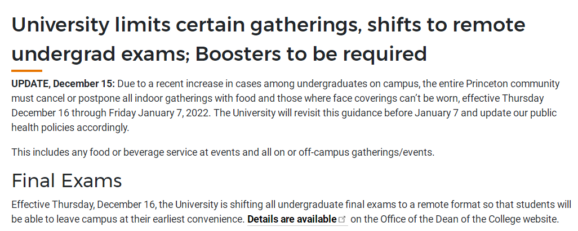Select the 'Final Exams' section heading
578x231 pixels.
66,180
